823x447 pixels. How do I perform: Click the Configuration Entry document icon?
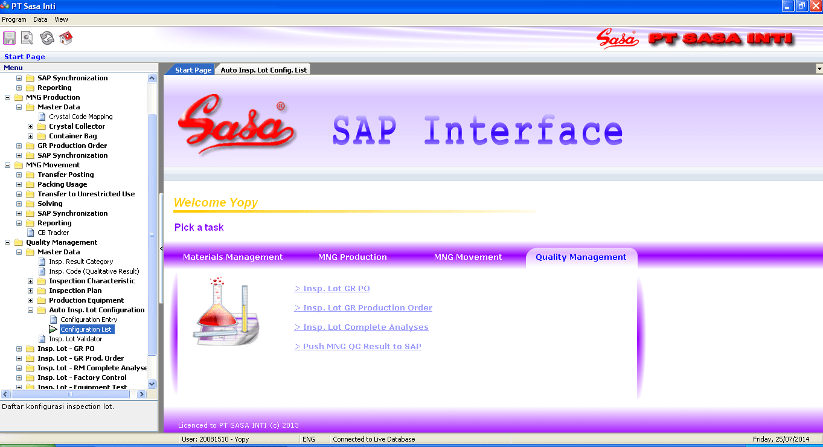54,320
